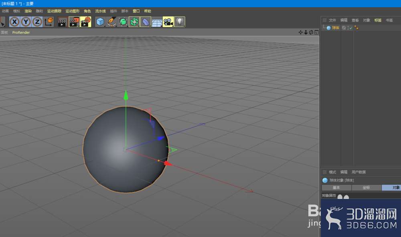Toggle the green enable checkmark for 球体

click(x=351, y=28)
